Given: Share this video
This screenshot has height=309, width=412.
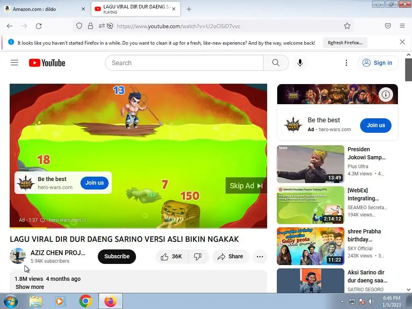Looking at the screenshot, I should 231,256.
